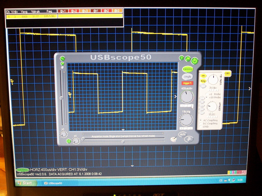Click the upper horizontal slider handle below display
Image resolution: width=262 pixels, height=196 pixels.
point(83,139)
